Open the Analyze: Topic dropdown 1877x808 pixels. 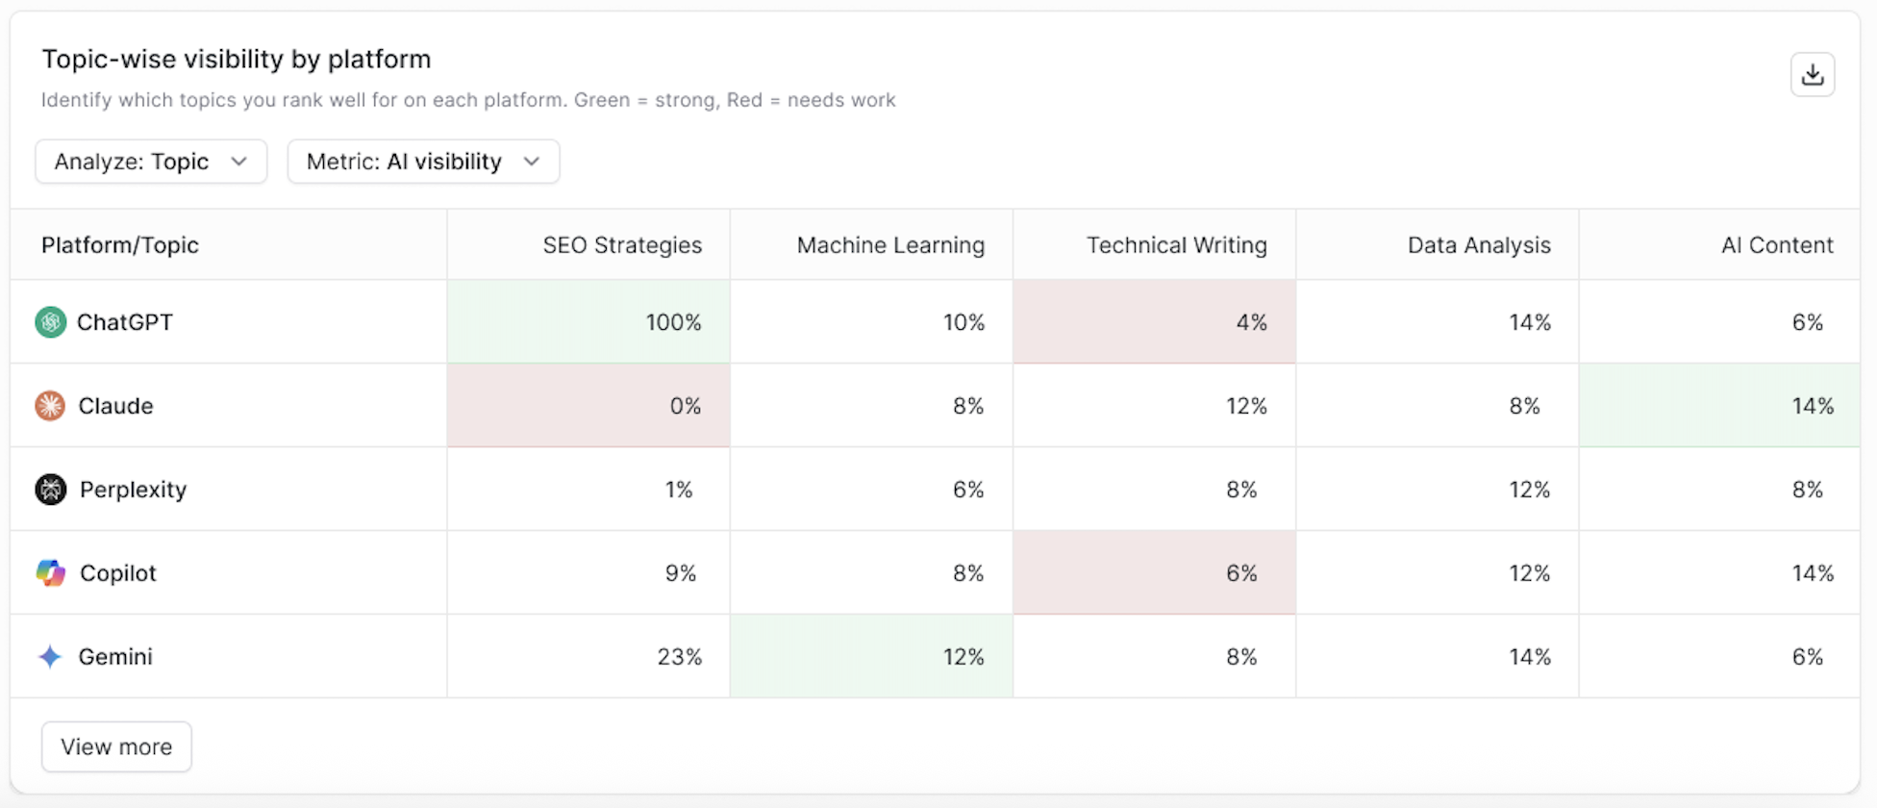coord(151,162)
